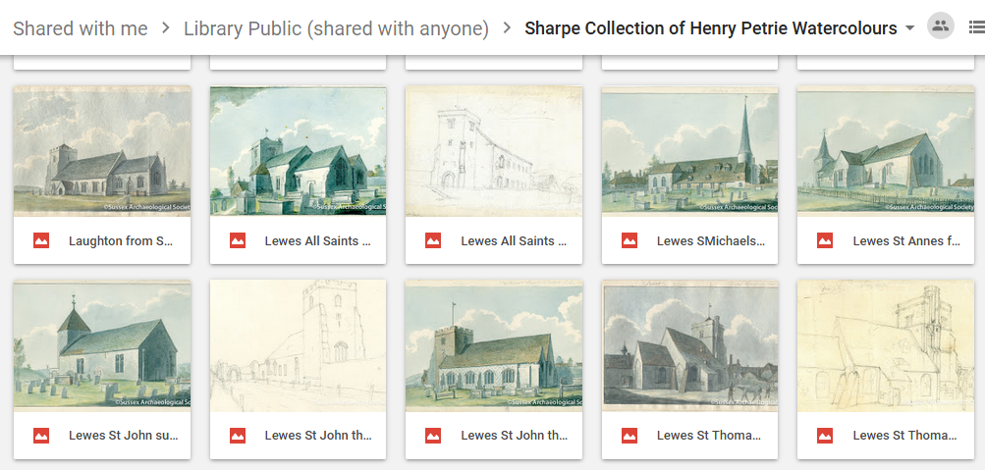Expand the Sharpe Collection folder dropdown arrow
This screenshot has height=470, width=985.
coord(909,27)
